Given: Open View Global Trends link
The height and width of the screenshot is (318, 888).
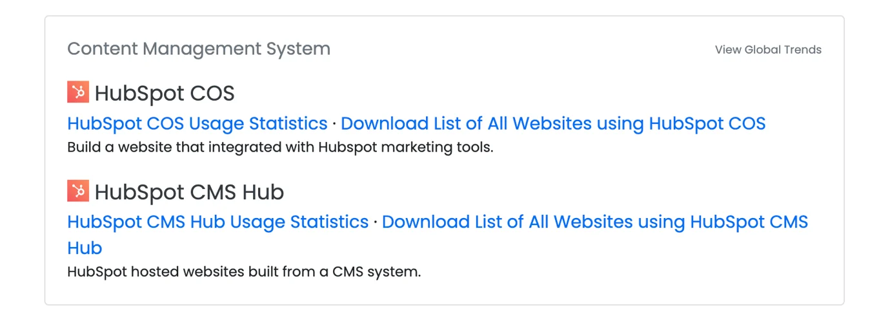Looking at the screenshot, I should click(768, 50).
